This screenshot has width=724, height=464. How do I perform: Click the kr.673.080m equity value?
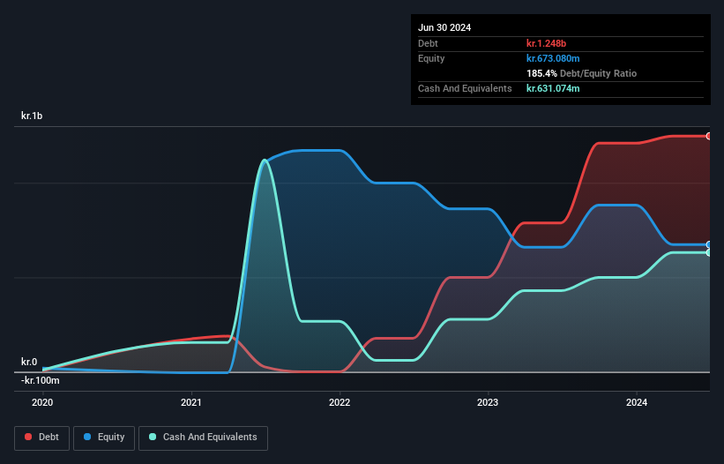[553, 58]
